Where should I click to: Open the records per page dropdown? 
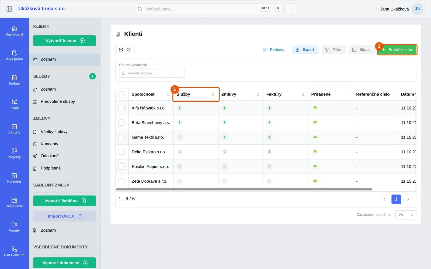pos(406,215)
